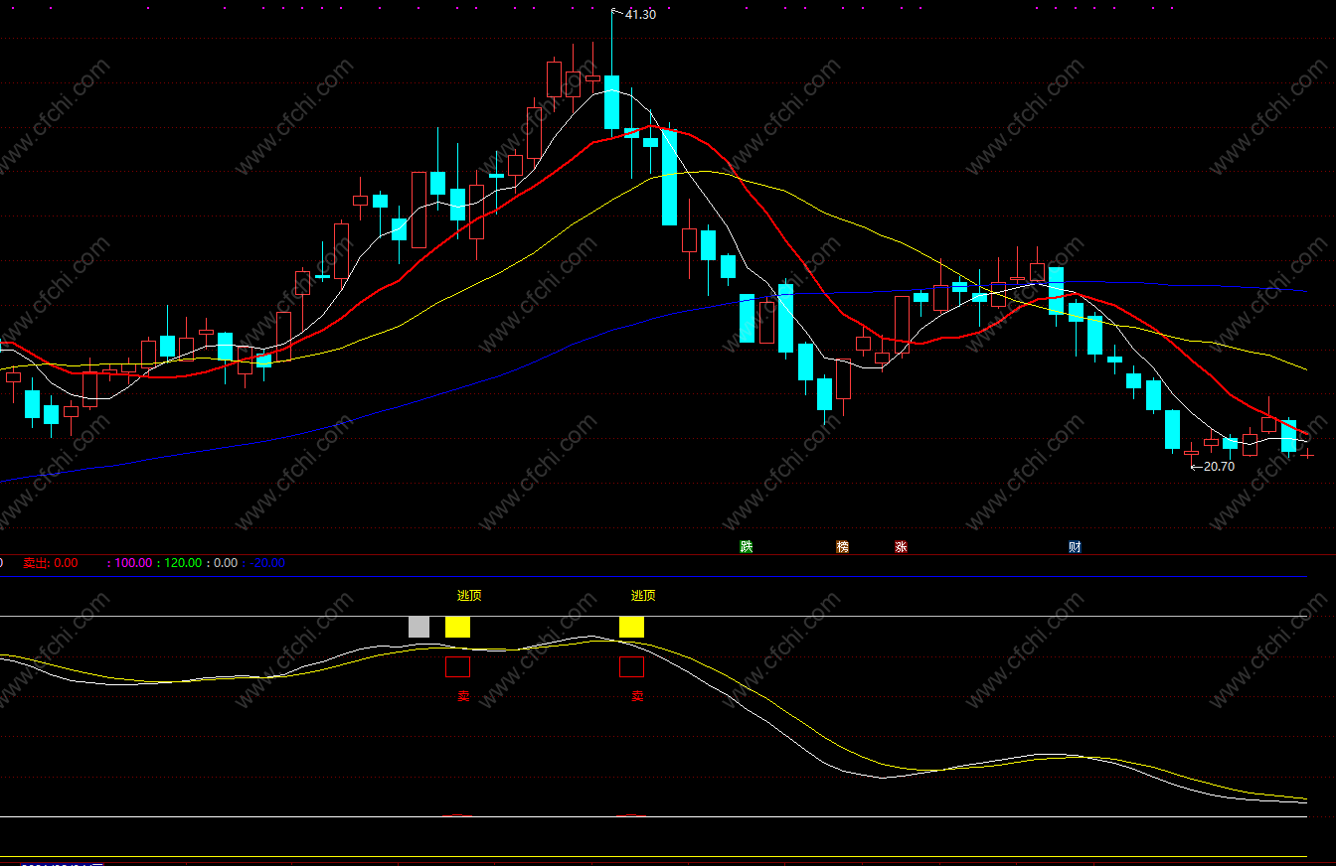Viewport: 1336px width, 866px height.
Task: Click yellow signal square under the 41.30 peak
Action: pos(631,627)
